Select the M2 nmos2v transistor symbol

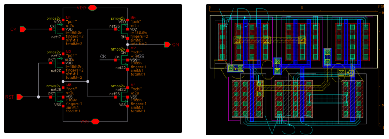(x=122, y=60)
